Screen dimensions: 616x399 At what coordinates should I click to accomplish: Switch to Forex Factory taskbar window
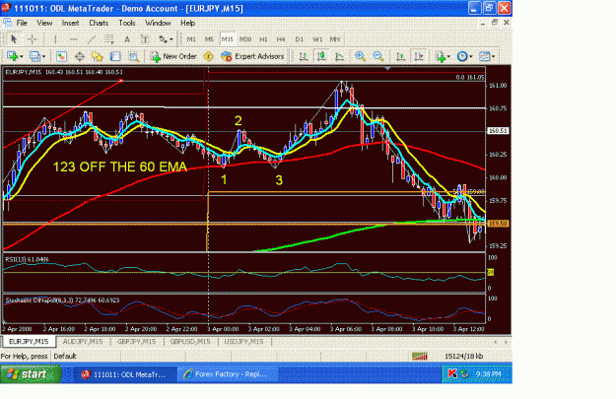coord(227,374)
